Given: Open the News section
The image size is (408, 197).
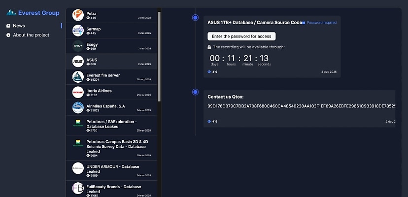Looking at the screenshot, I should [x=19, y=26].
